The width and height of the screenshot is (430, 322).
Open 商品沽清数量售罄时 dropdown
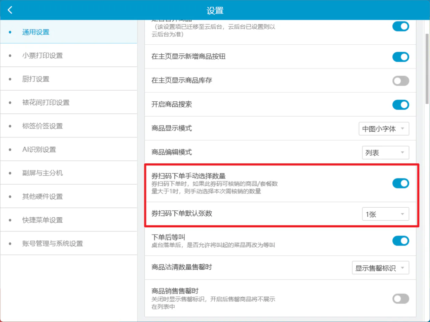coord(381,268)
